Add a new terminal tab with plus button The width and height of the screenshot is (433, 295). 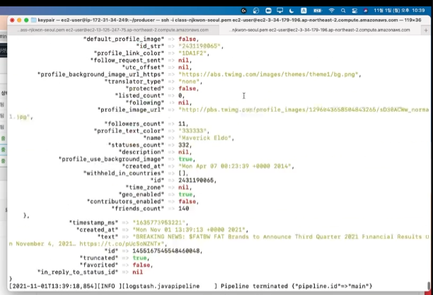point(426,30)
